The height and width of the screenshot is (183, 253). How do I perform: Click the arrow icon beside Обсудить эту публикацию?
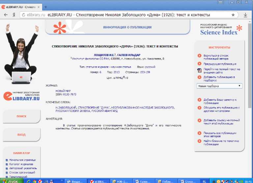[199, 108]
